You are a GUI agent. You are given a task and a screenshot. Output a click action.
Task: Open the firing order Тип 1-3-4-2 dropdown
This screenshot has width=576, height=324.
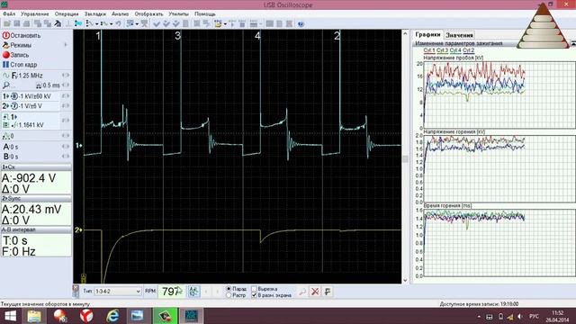[118, 292]
